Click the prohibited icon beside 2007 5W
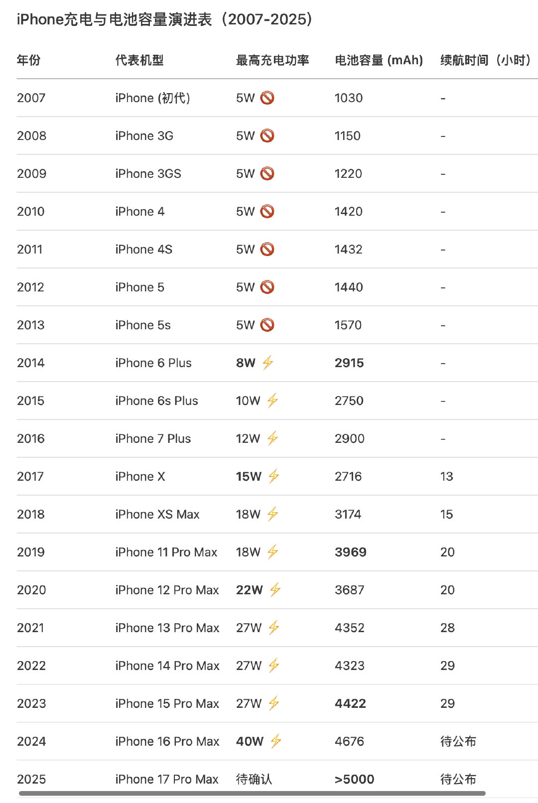 268,98
